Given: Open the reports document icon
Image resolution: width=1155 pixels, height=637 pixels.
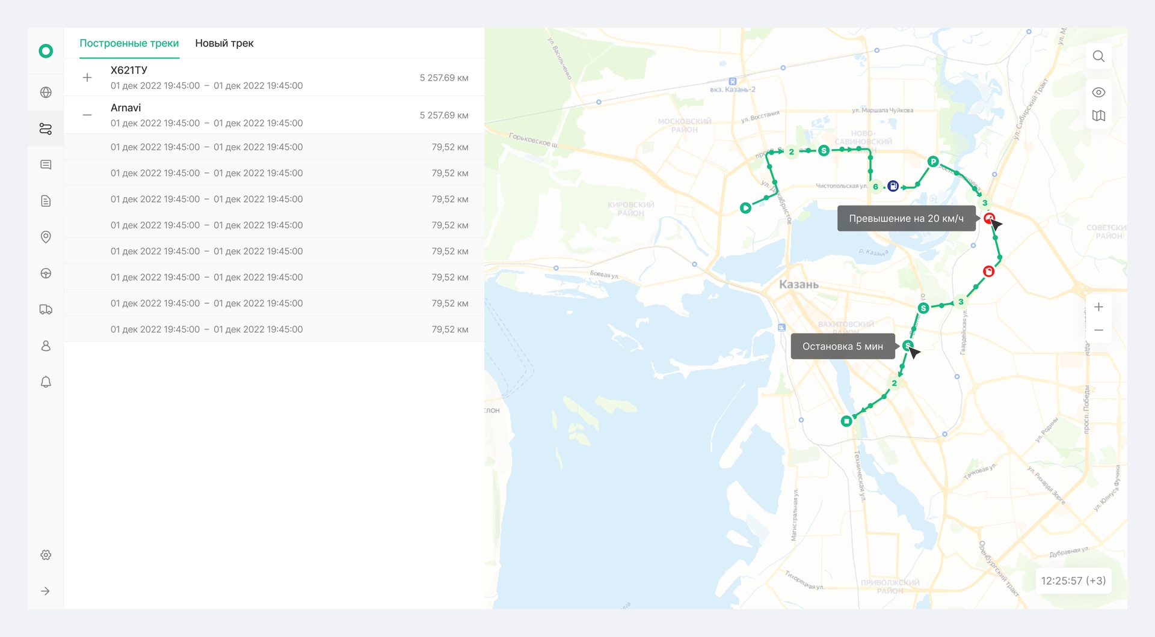Looking at the screenshot, I should click(46, 201).
